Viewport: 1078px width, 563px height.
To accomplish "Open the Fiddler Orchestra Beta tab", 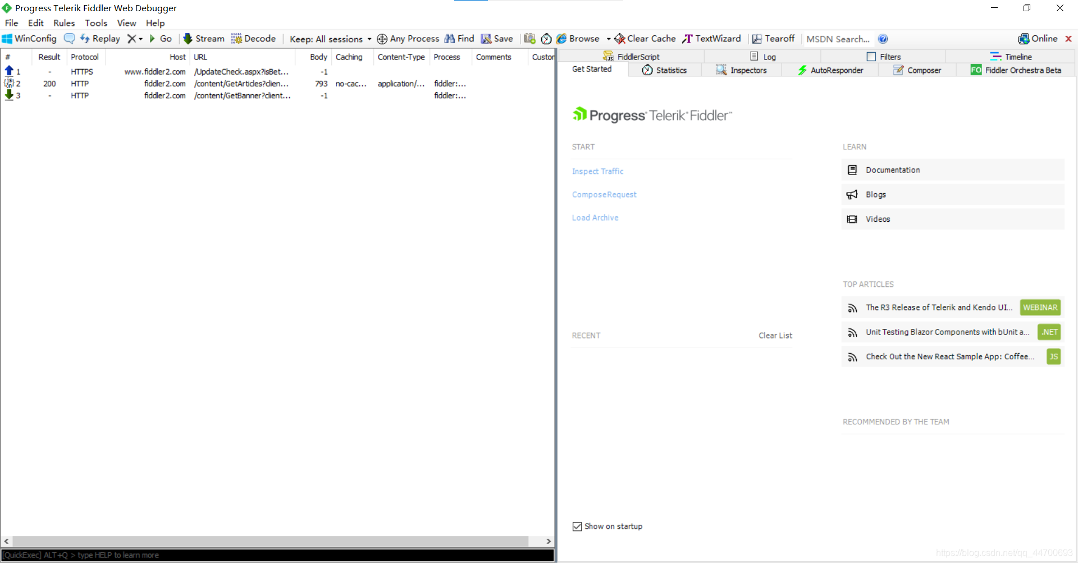I will click(x=1016, y=70).
